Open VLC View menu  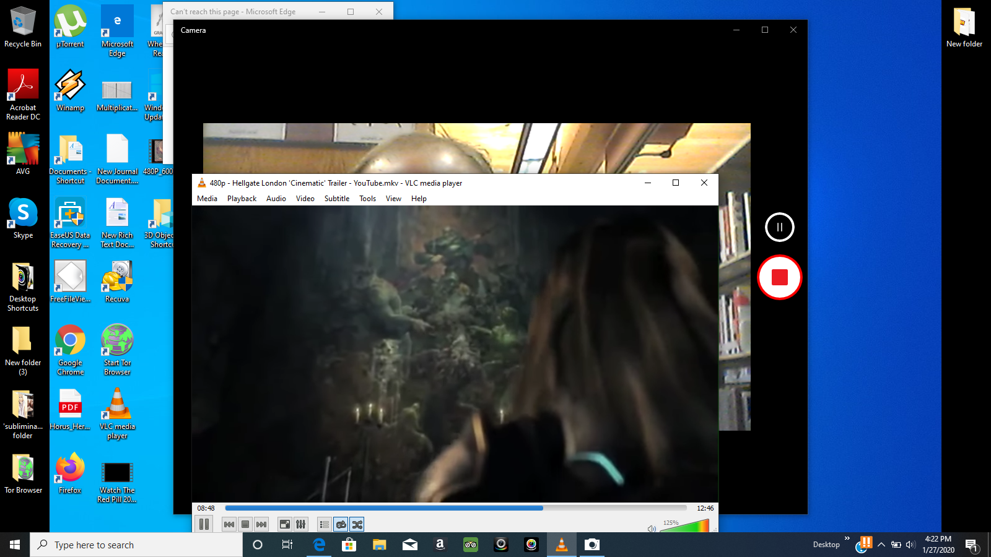(x=393, y=199)
